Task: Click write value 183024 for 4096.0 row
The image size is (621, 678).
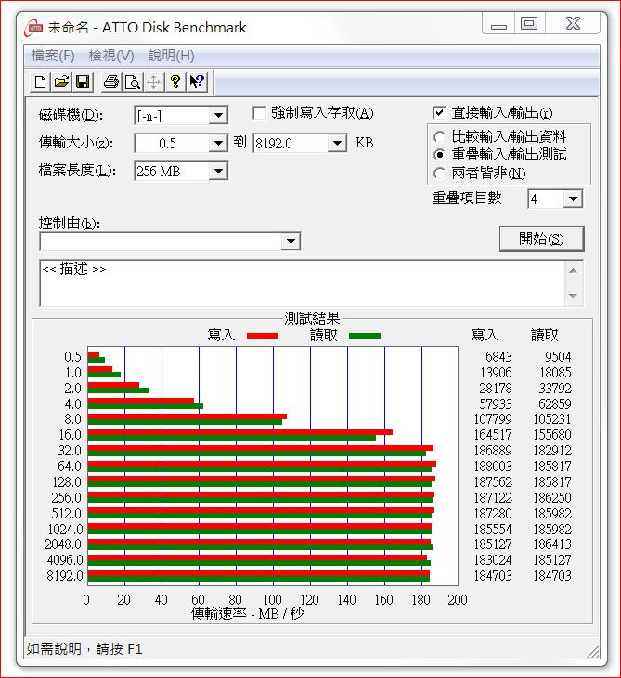Action: (493, 560)
